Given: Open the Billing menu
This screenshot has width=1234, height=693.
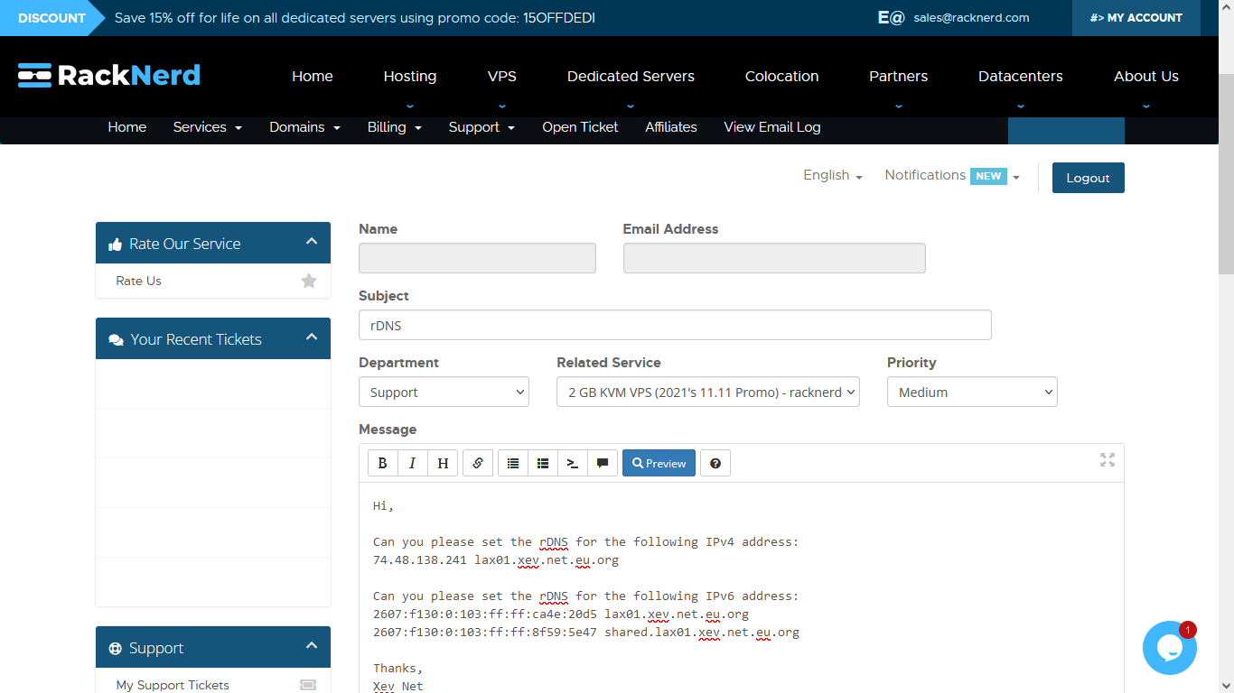Looking at the screenshot, I should pyautogui.click(x=394, y=127).
